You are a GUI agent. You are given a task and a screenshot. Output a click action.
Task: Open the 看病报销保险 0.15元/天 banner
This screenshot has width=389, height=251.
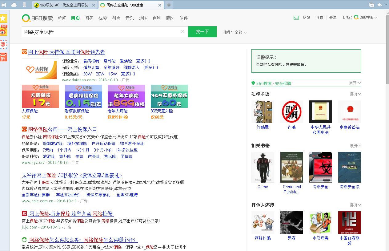pos(83,96)
